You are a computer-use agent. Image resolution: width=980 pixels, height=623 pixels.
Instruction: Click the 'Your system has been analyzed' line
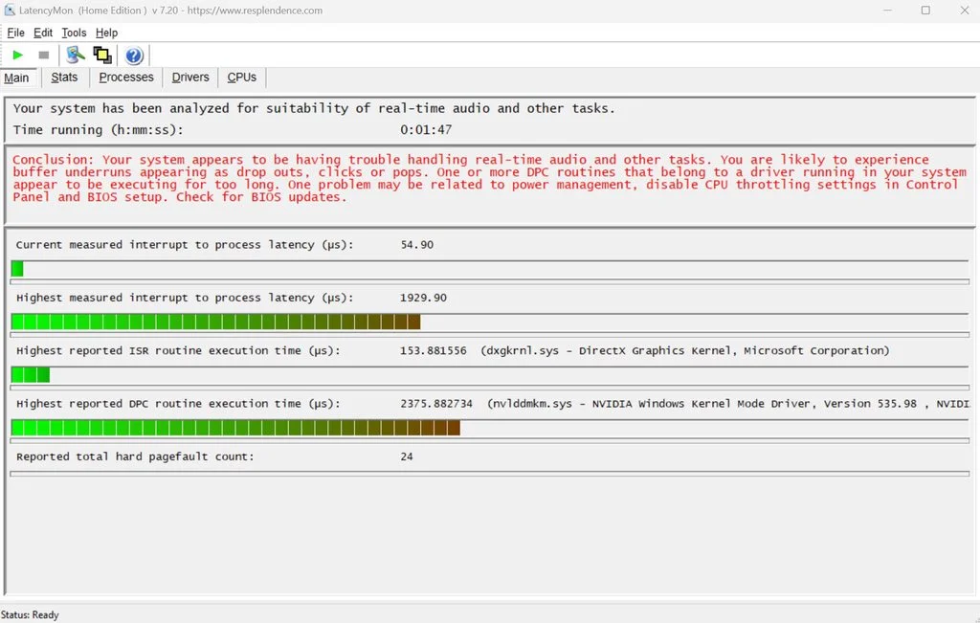click(x=314, y=109)
